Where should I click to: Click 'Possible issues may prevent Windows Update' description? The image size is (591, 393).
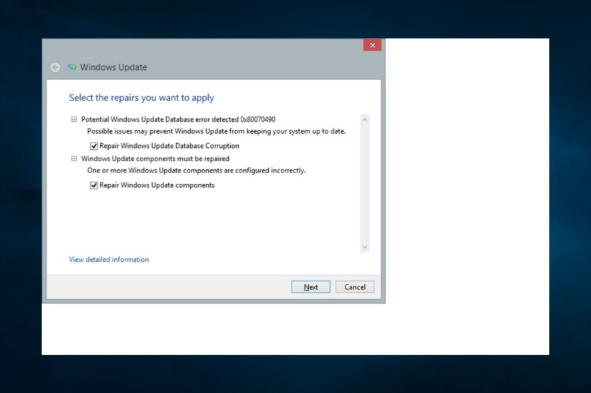pyautogui.click(x=216, y=131)
